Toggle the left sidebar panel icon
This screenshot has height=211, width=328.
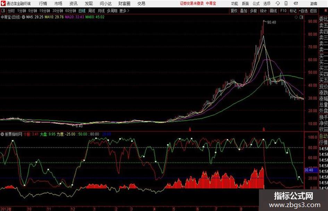(3, 11)
